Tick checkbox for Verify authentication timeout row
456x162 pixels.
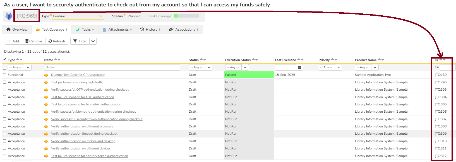tap(4, 134)
